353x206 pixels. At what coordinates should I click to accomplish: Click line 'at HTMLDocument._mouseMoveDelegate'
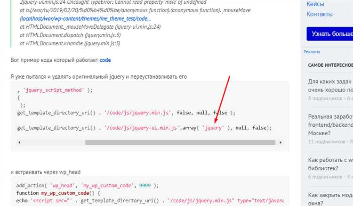click(90, 27)
